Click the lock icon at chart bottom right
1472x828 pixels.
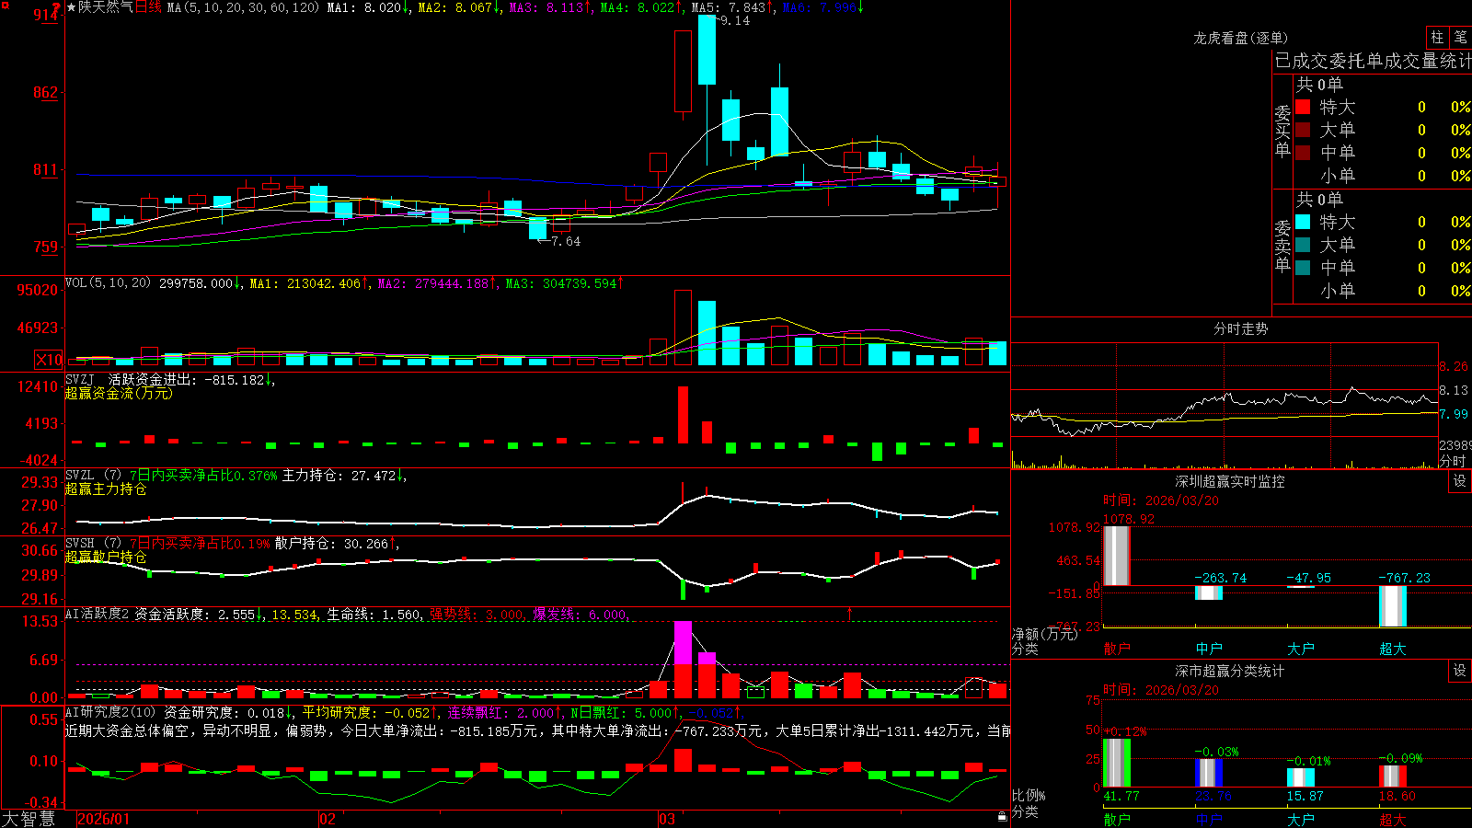1002,816
